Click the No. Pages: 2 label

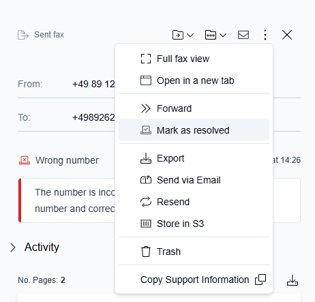(42, 280)
